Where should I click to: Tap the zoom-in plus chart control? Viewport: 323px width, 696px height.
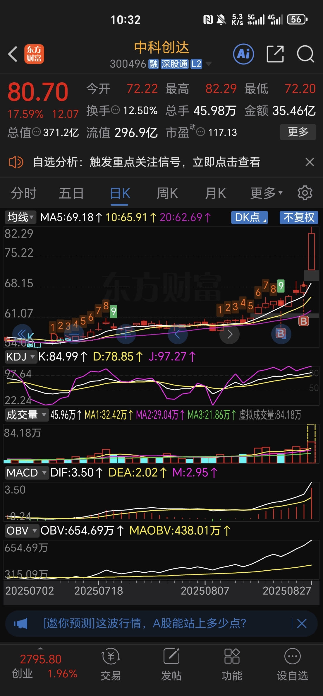pyautogui.click(x=126, y=334)
